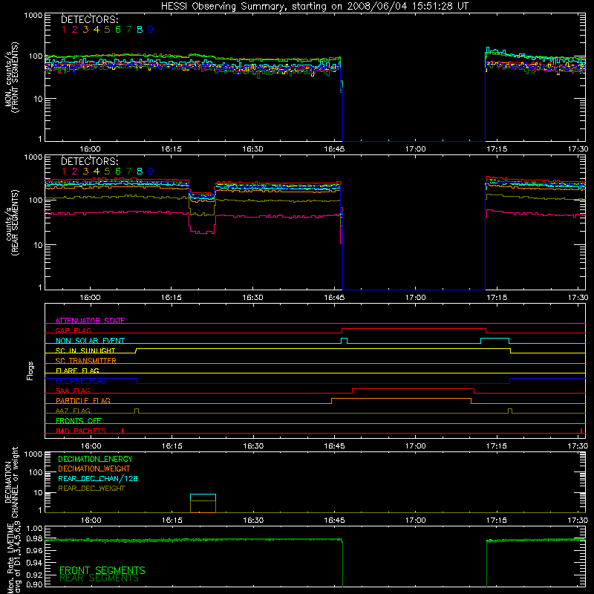Click DETECTORS: label in rear segments plot

coord(89,161)
